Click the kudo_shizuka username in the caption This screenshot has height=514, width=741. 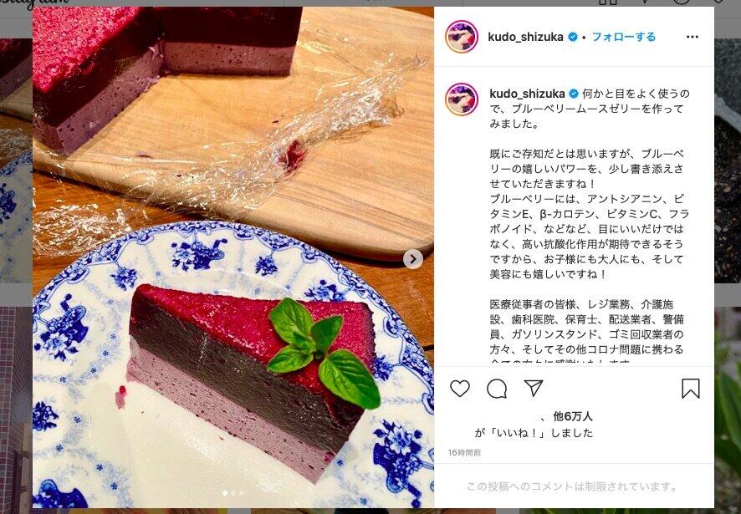528,94
